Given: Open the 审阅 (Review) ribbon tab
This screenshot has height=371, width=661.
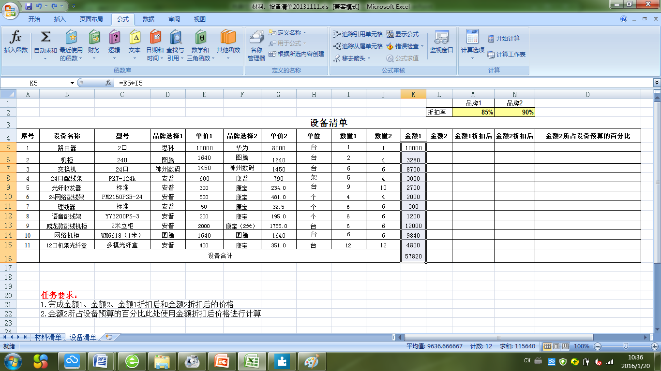Looking at the screenshot, I should pyautogui.click(x=174, y=19).
